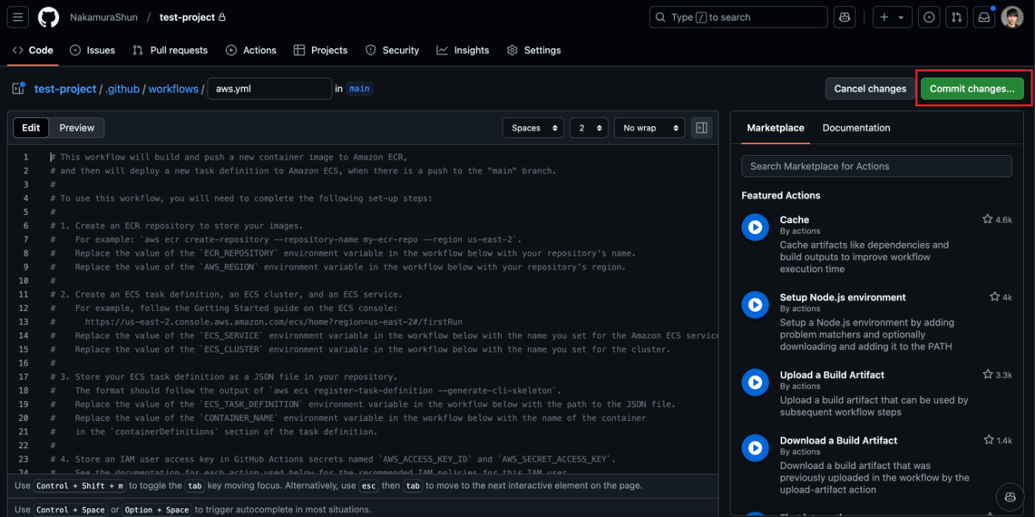Open Setup Node.js environment action
This screenshot has height=517, width=1035.
pos(843,297)
